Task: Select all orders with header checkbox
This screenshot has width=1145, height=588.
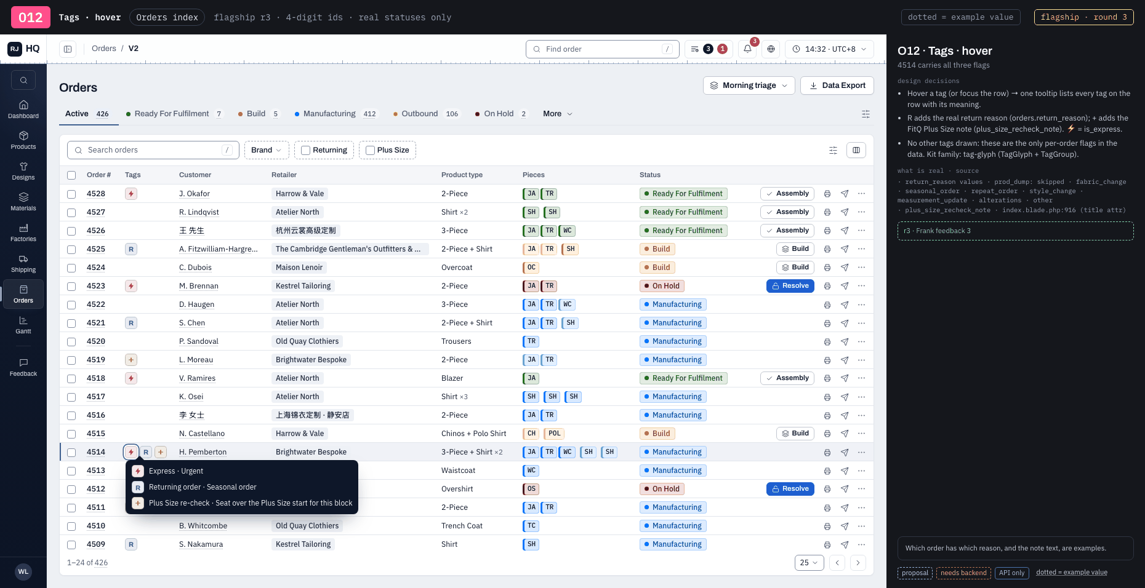Action: [x=71, y=175]
